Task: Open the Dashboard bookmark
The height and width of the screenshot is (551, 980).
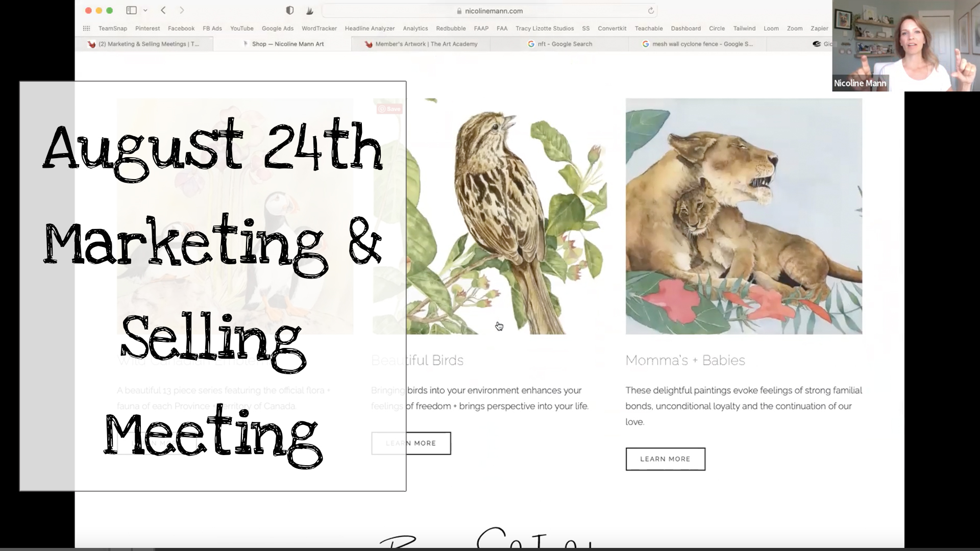Action: [686, 29]
